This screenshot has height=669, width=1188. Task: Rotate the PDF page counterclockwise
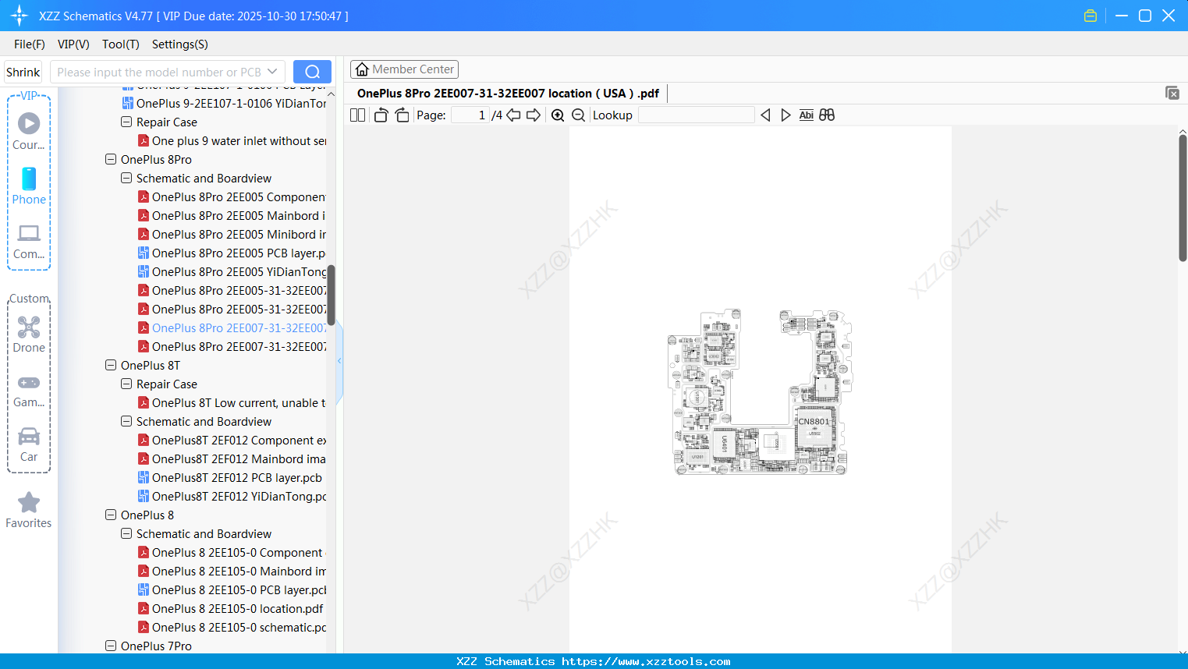380,115
